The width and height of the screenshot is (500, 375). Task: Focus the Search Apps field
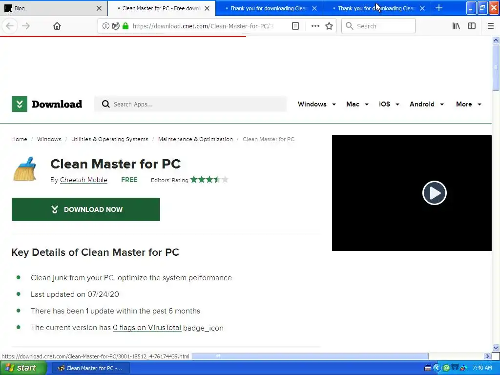click(190, 104)
